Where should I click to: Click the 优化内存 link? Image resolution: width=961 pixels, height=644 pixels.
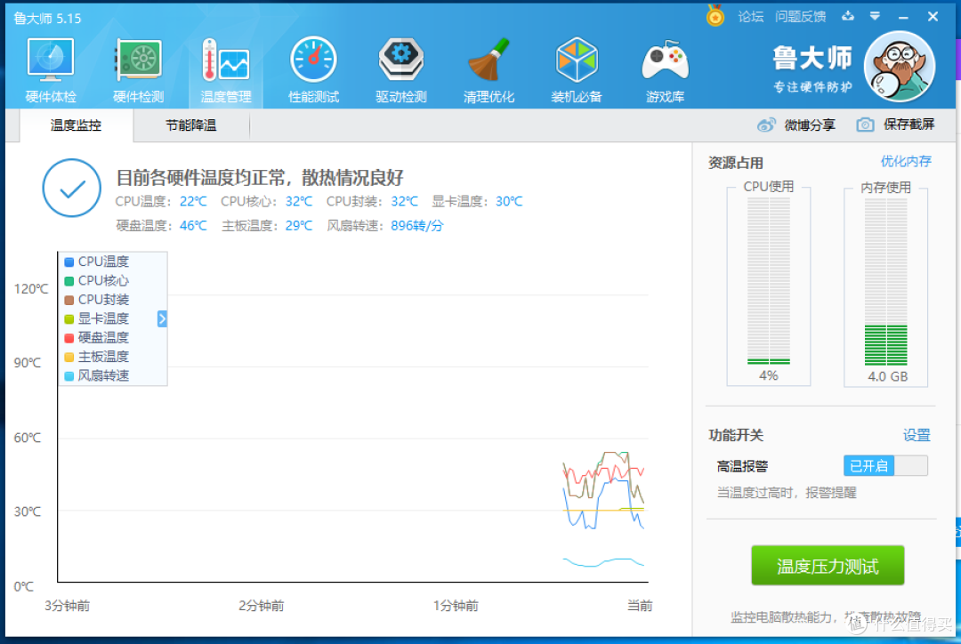click(906, 161)
